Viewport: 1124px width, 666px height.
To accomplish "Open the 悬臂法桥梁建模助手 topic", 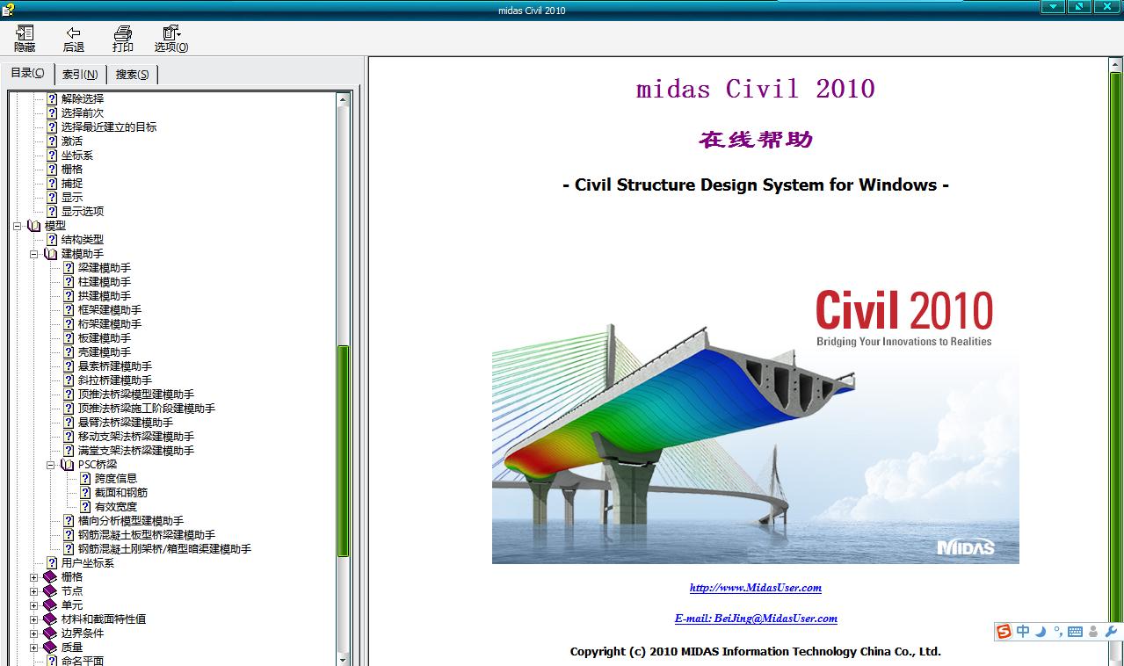I will (126, 423).
